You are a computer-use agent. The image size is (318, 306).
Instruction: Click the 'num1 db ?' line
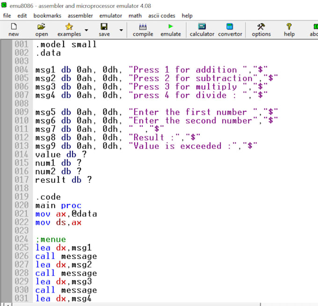58,163
